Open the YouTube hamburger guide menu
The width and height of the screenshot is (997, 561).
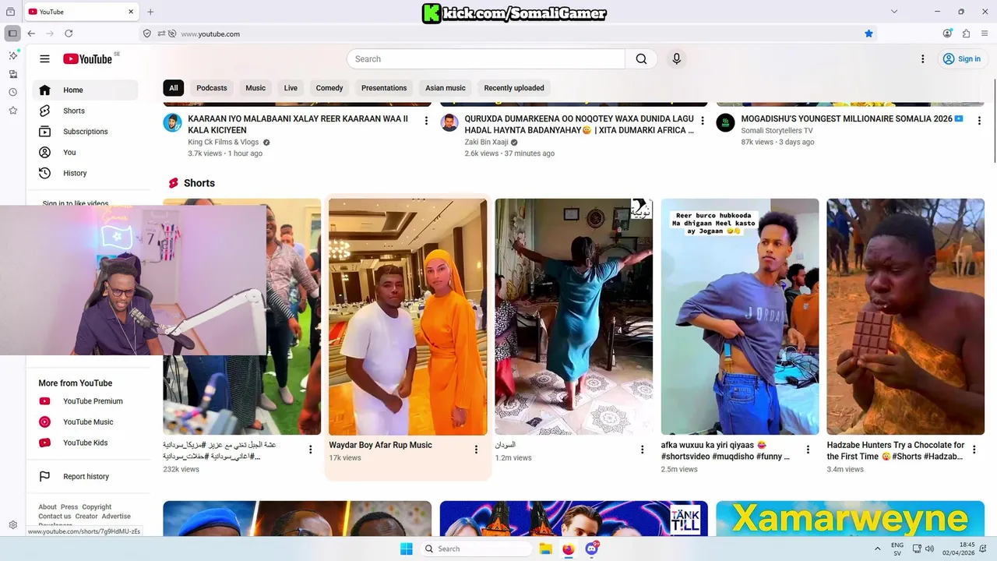[x=44, y=59]
